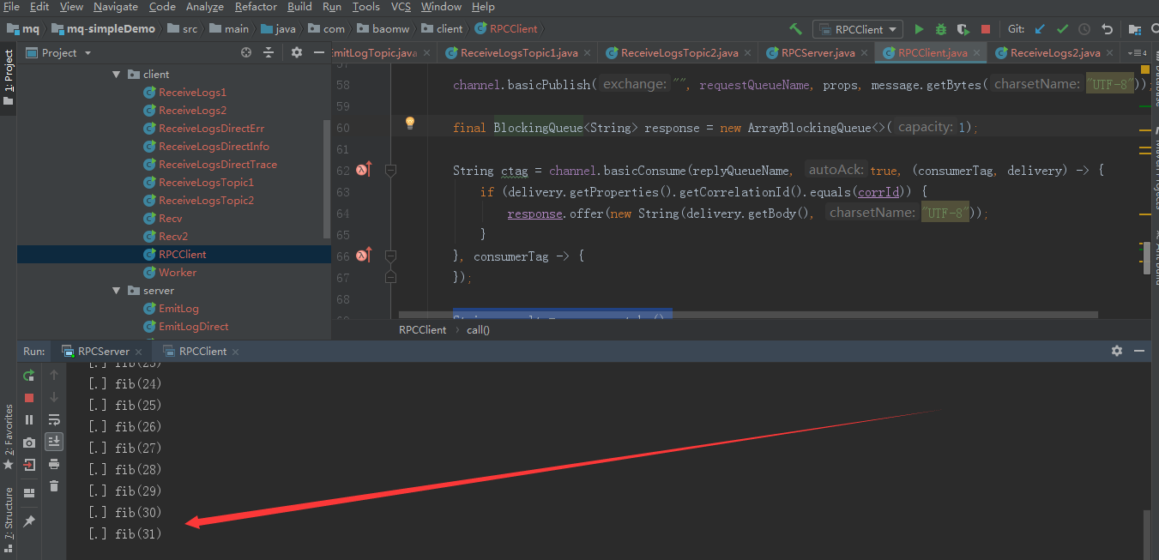The image size is (1159, 560).
Task: Close the RPCClient.java editor tab
Action: (976, 53)
